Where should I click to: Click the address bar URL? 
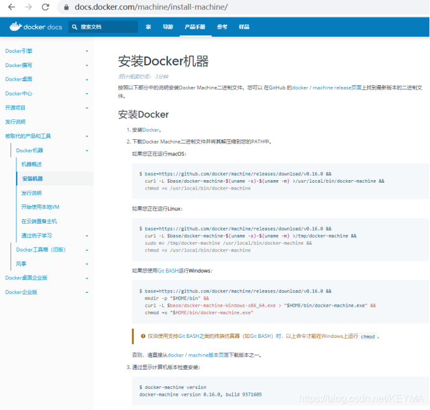pyautogui.click(x=151, y=7)
